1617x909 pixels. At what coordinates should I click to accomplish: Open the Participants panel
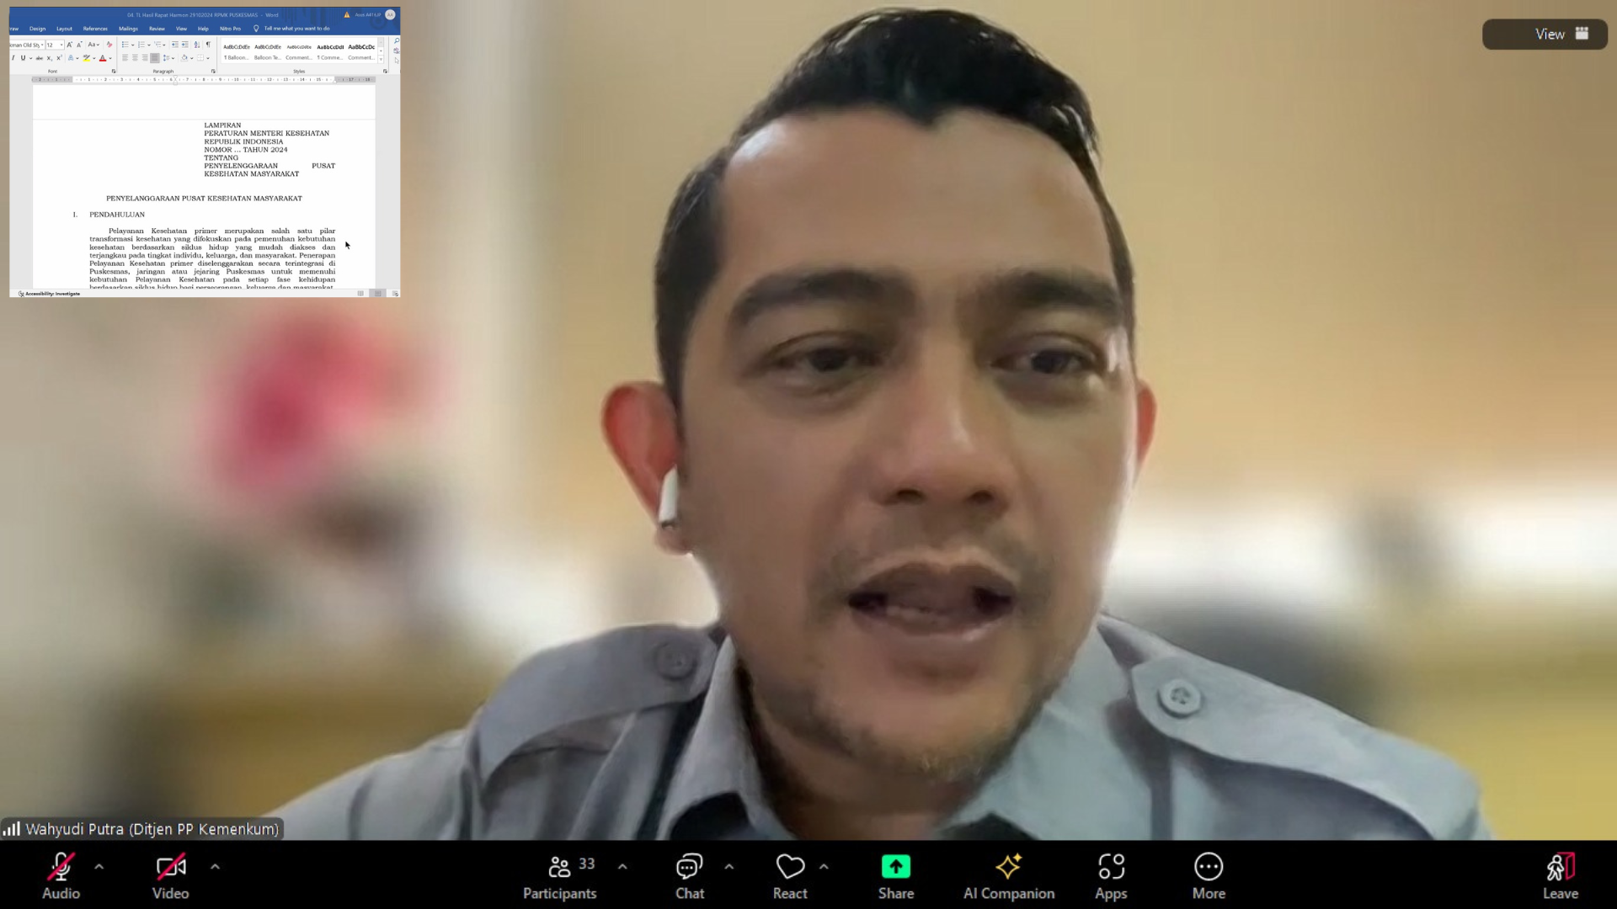pyautogui.click(x=560, y=875)
